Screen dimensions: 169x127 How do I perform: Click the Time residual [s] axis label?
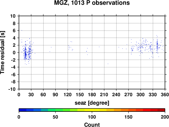pyautogui.click(x=2, y=52)
